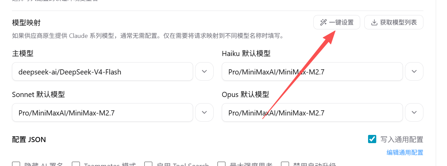Focus the 主模型 field with DeepSeek-V4-Flash

[x=103, y=71]
